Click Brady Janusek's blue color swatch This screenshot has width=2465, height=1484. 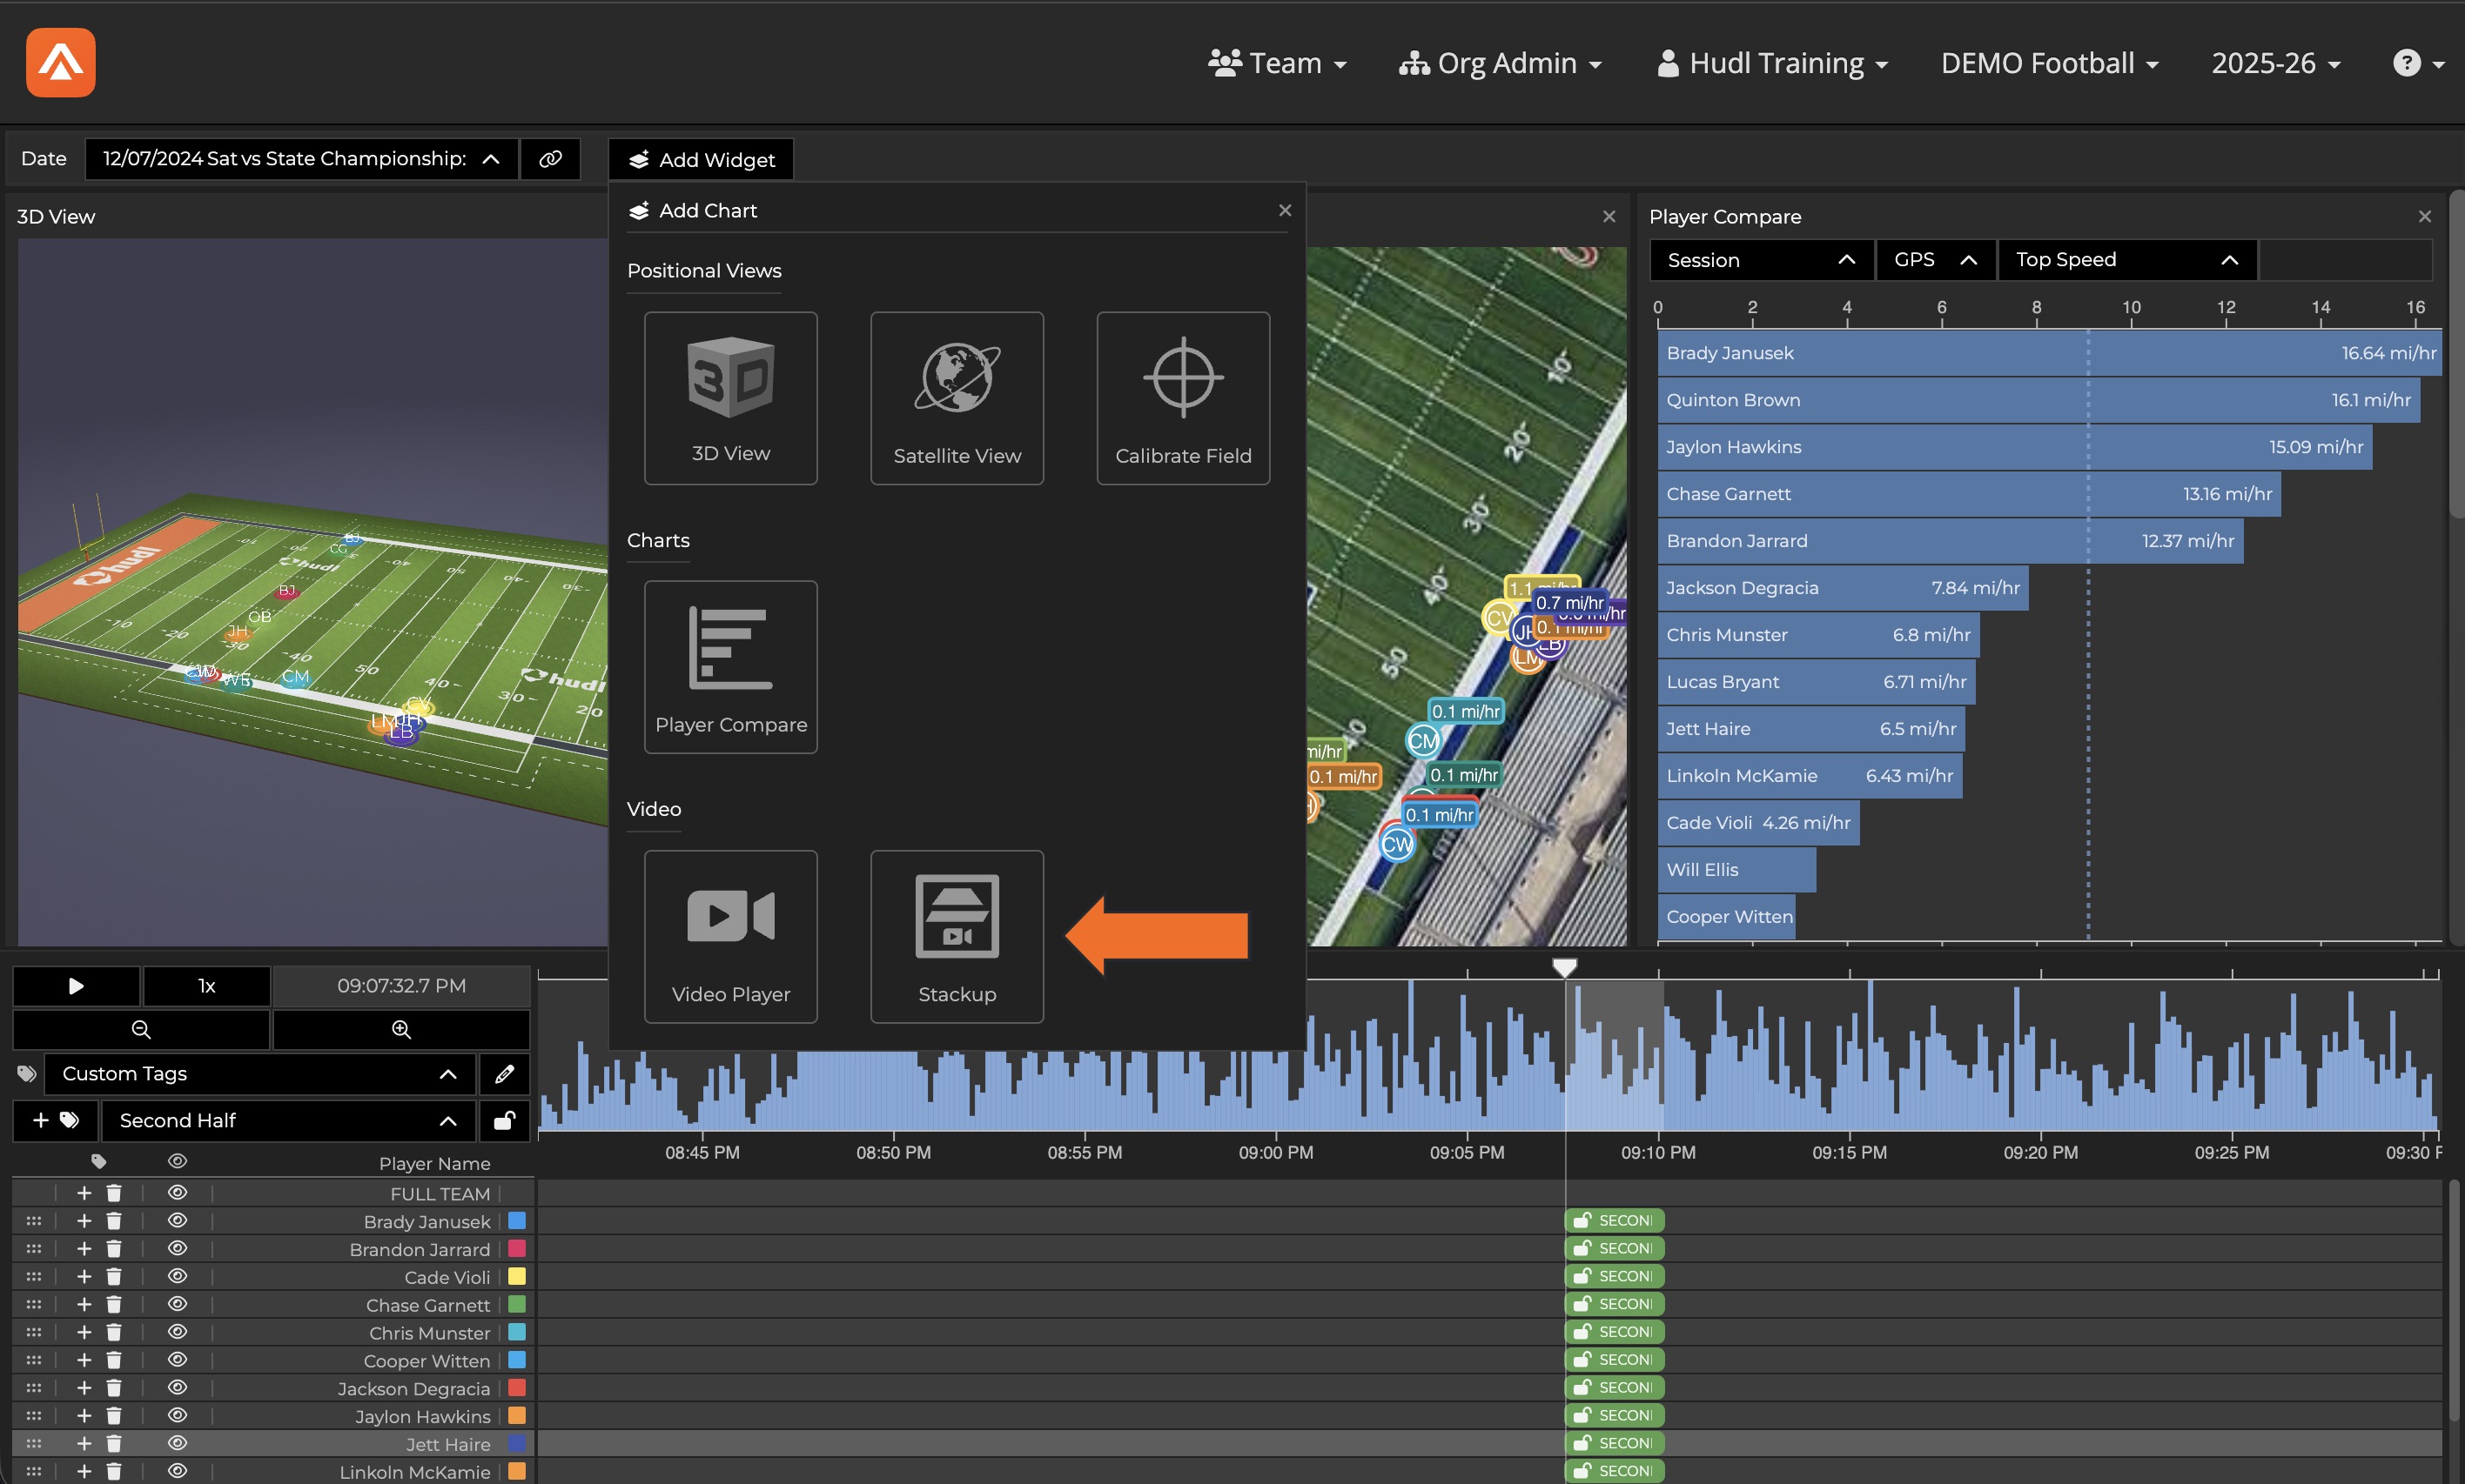[517, 1221]
